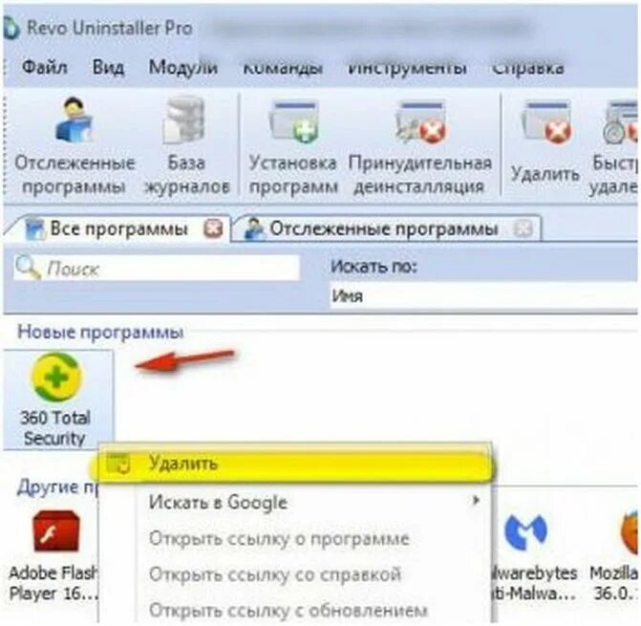Close the Все программы tab
Screen dimensions: 641x626
[x=213, y=228]
